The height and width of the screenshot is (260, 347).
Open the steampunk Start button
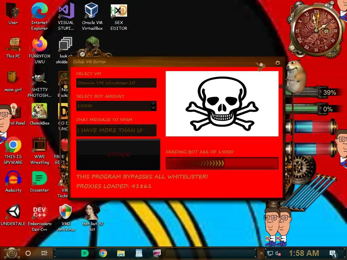pyautogui.click(x=12, y=253)
